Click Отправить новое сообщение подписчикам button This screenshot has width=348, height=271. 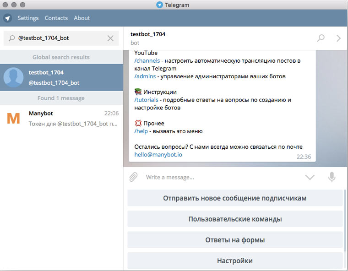[x=235, y=198]
